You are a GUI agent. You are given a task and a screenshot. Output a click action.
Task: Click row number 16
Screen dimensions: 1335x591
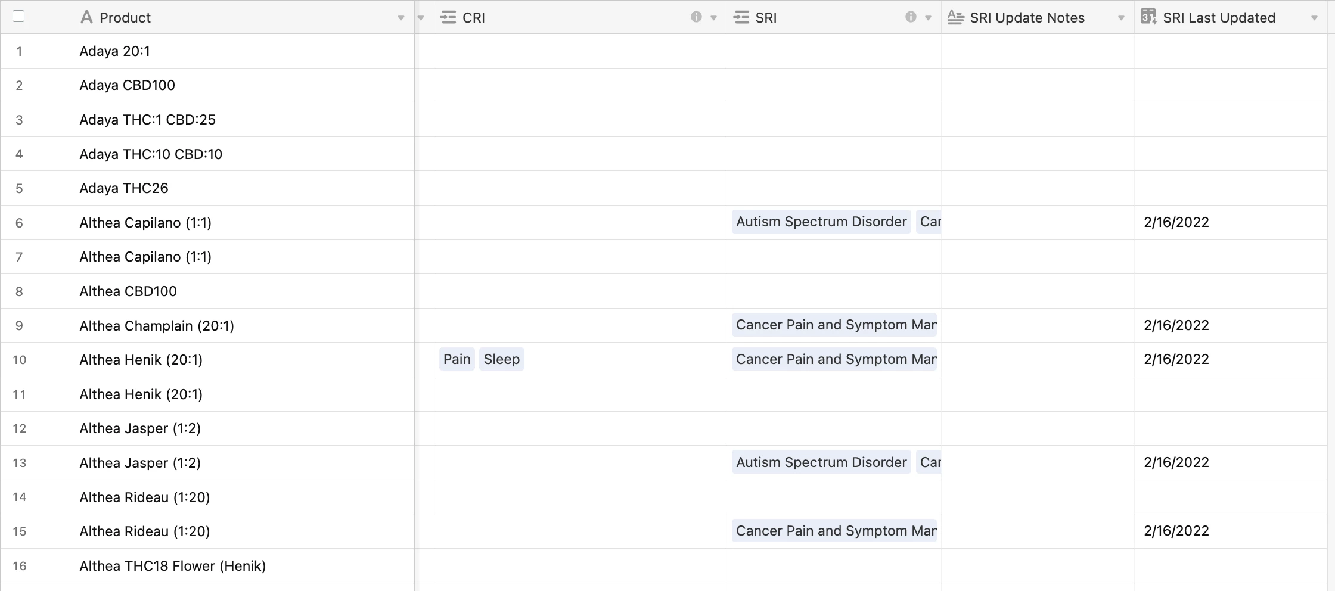coord(20,566)
